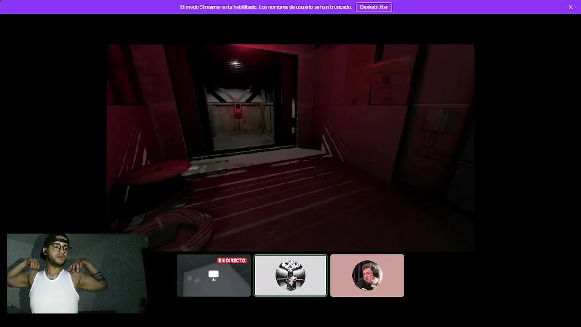Viewport: 581px width, 327px height.
Task: Focus the main shared game stream view
Action: pyautogui.click(x=290, y=147)
